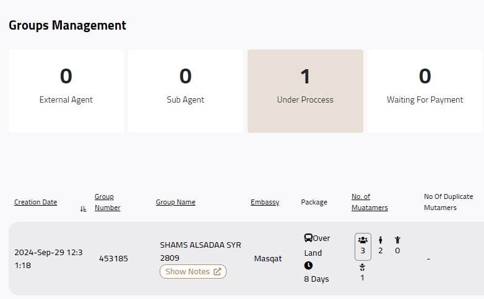Select the External Agent card
Screen dimensions: 484x299
(66, 91)
